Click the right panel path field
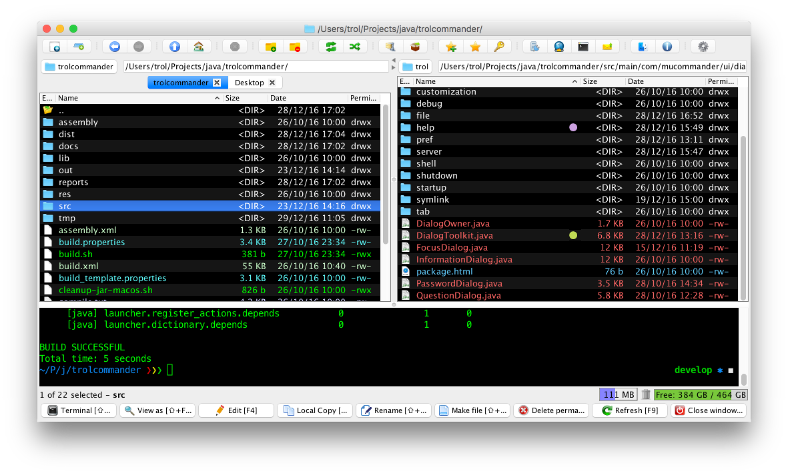 tap(593, 67)
